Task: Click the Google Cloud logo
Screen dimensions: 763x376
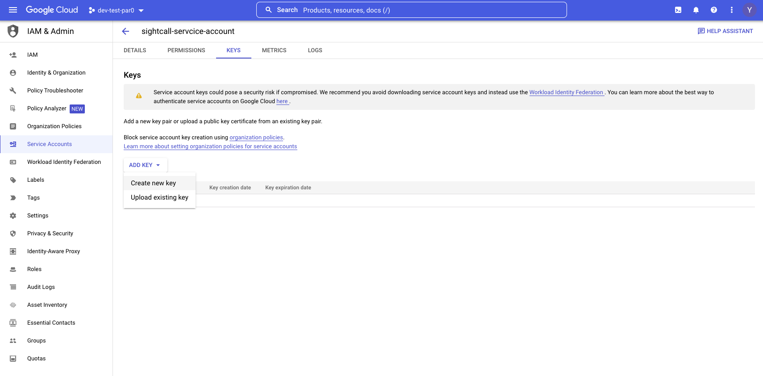Action: (52, 10)
